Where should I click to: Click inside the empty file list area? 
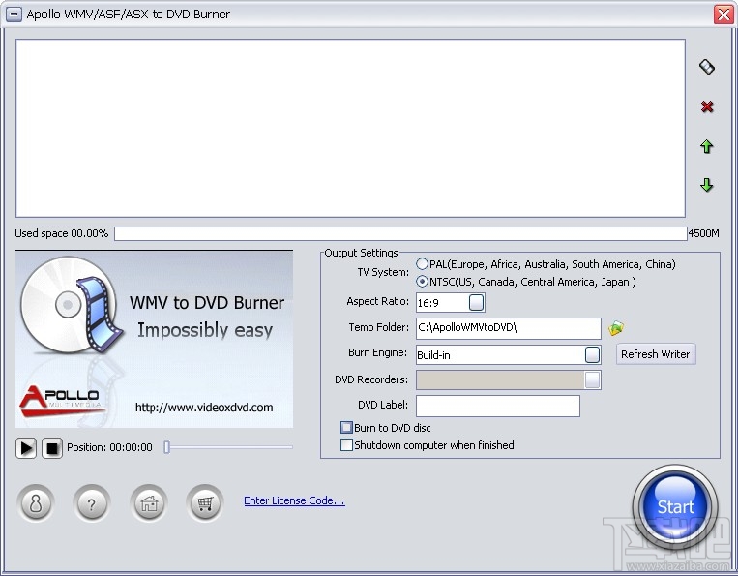coord(350,128)
